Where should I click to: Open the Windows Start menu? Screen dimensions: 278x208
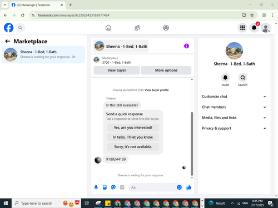pos(6,203)
